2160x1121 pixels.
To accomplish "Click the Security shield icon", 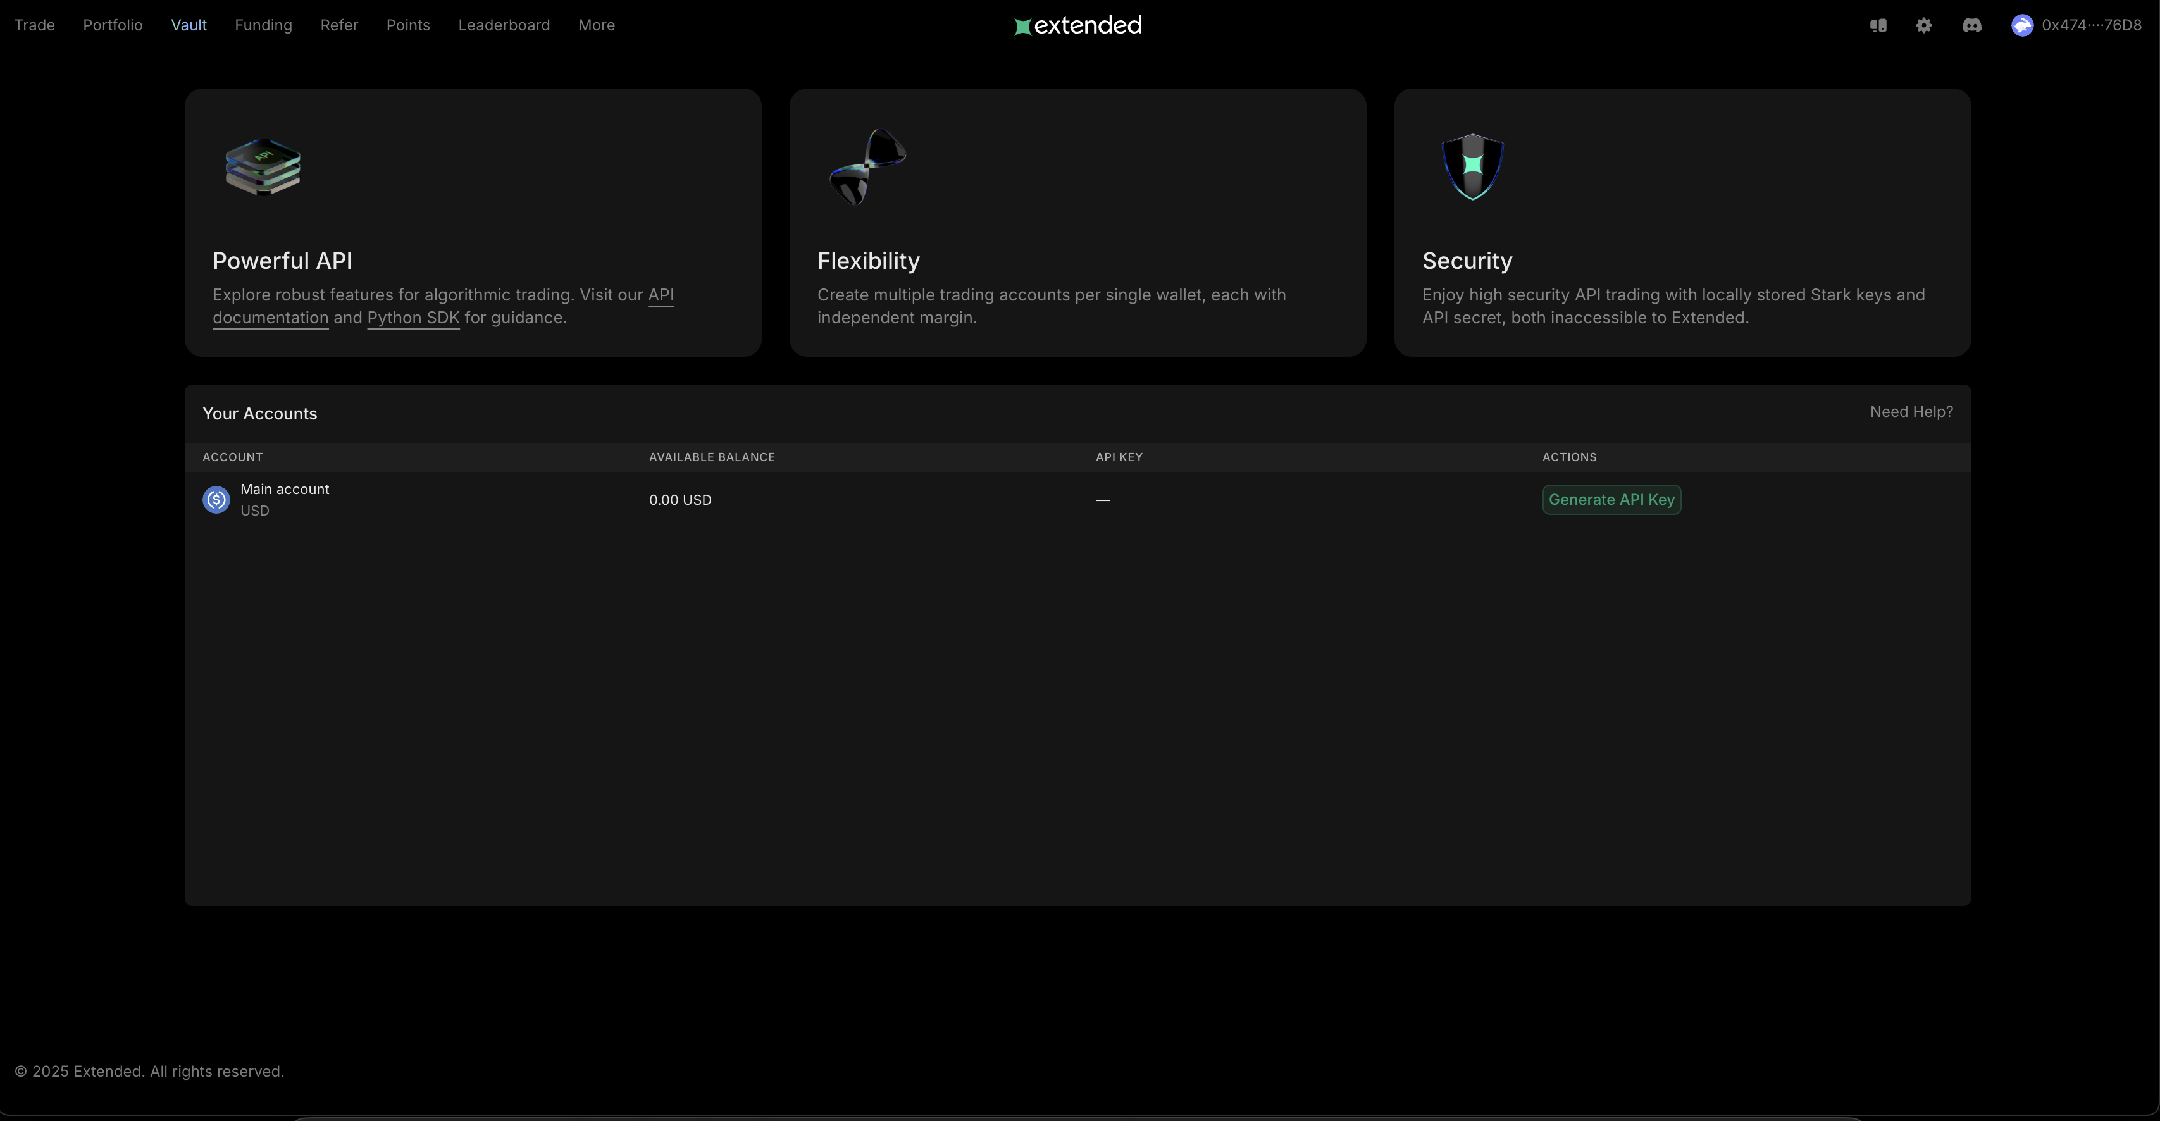I will (1472, 166).
